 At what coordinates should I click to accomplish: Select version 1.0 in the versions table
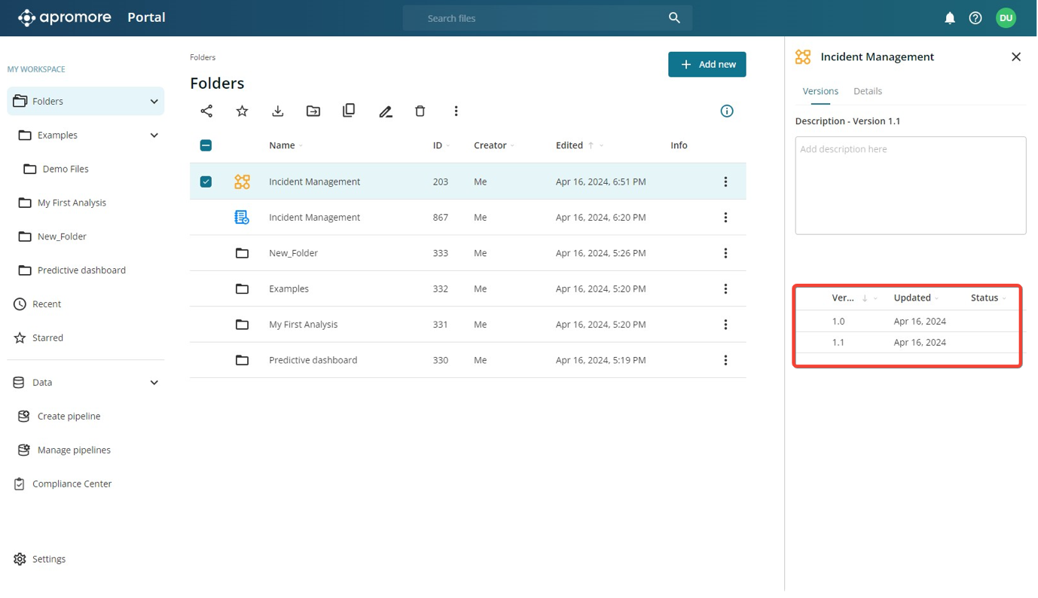838,321
